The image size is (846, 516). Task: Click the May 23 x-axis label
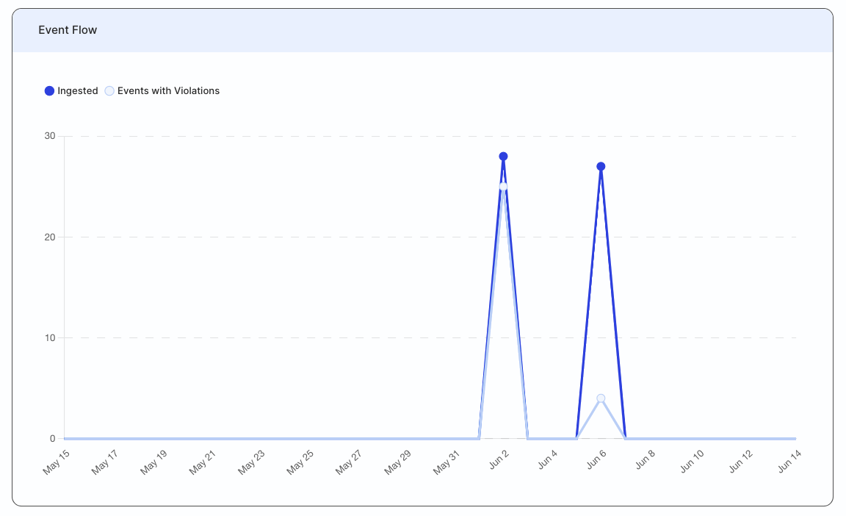[251, 462]
